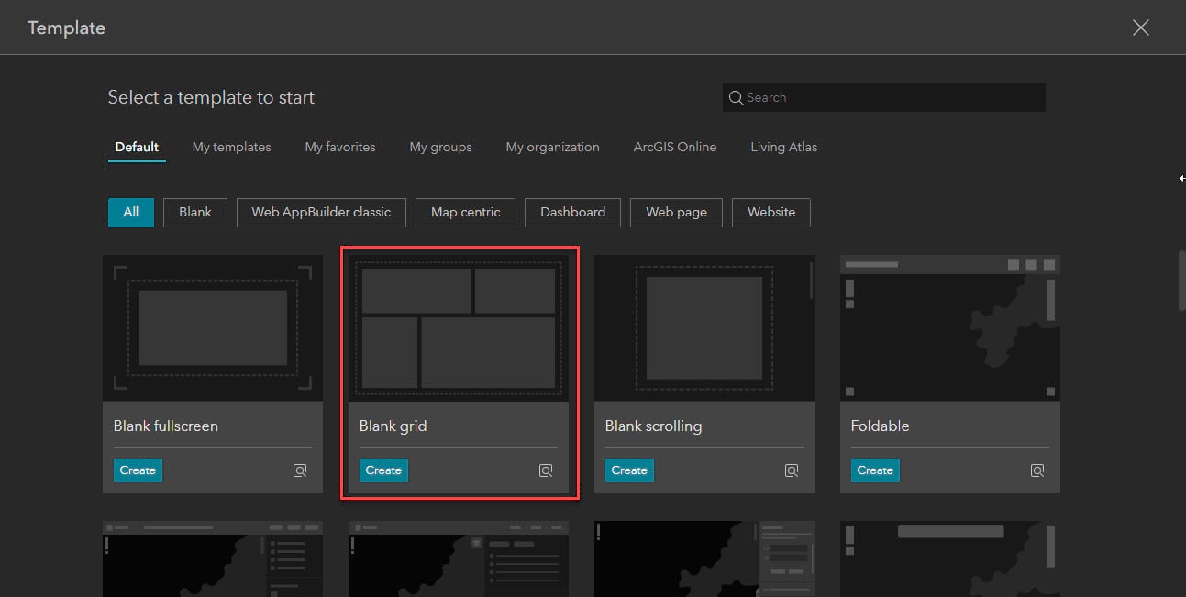Open the My groups tab
Viewport: 1186px width, 597px height.
440,147
